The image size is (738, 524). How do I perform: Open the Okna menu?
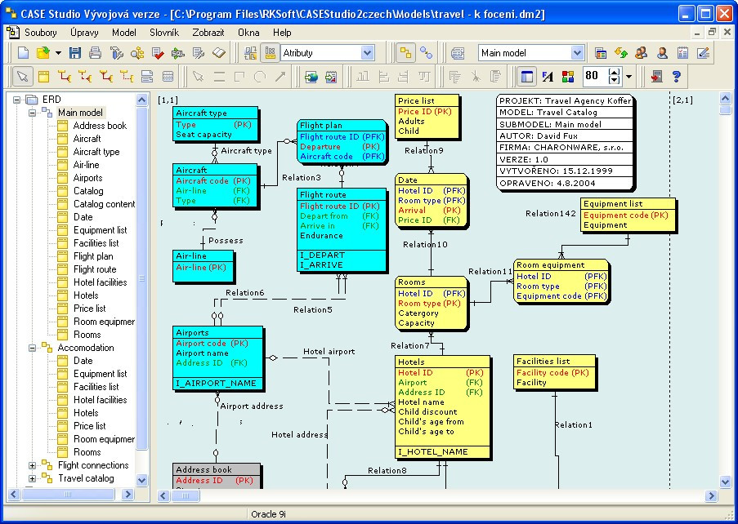coord(248,33)
